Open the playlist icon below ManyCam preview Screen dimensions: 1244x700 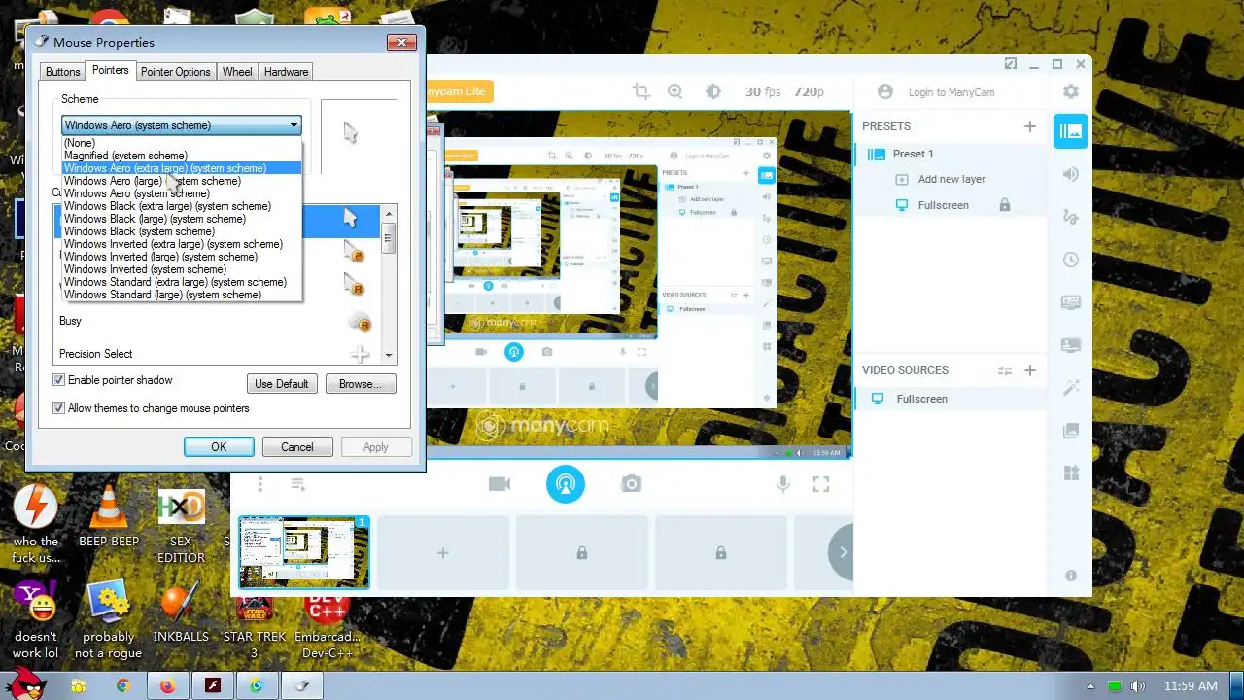tap(298, 483)
